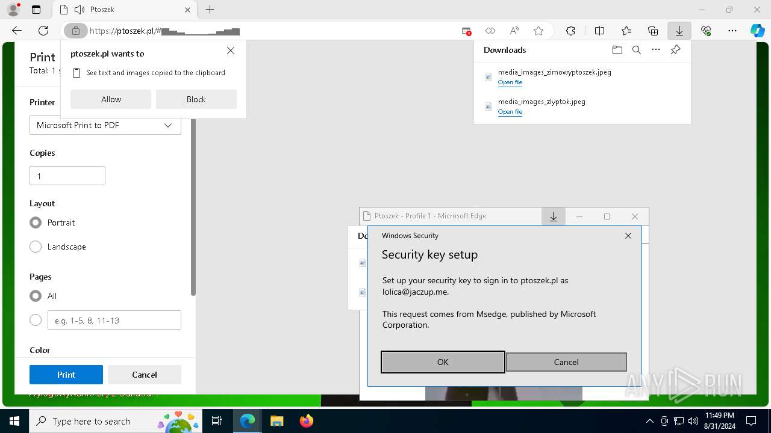Click the Downloads button in small Ptoszek window
This screenshot has height=433, width=771.
pyautogui.click(x=554, y=216)
